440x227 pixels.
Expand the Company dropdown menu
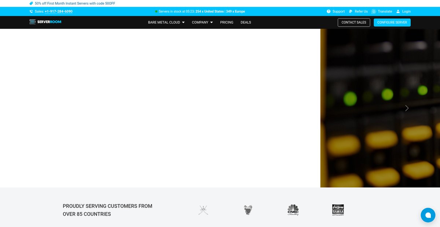tap(202, 22)
